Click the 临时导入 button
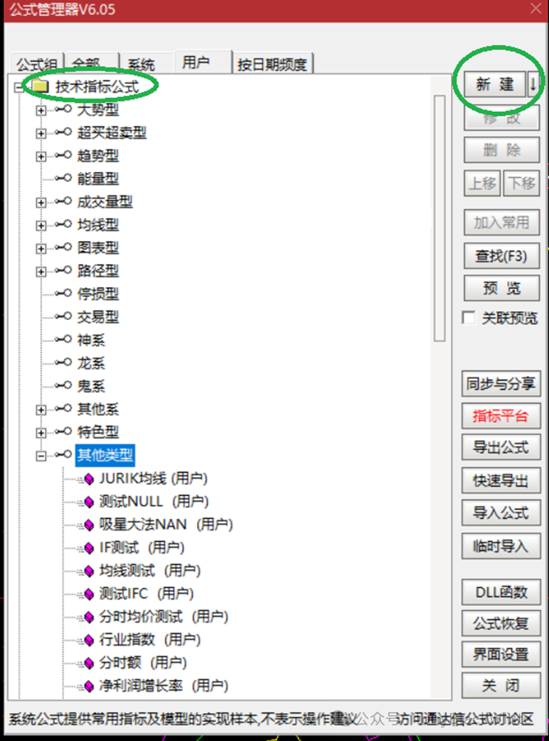549x741 pixels. [x=501, y=546]
